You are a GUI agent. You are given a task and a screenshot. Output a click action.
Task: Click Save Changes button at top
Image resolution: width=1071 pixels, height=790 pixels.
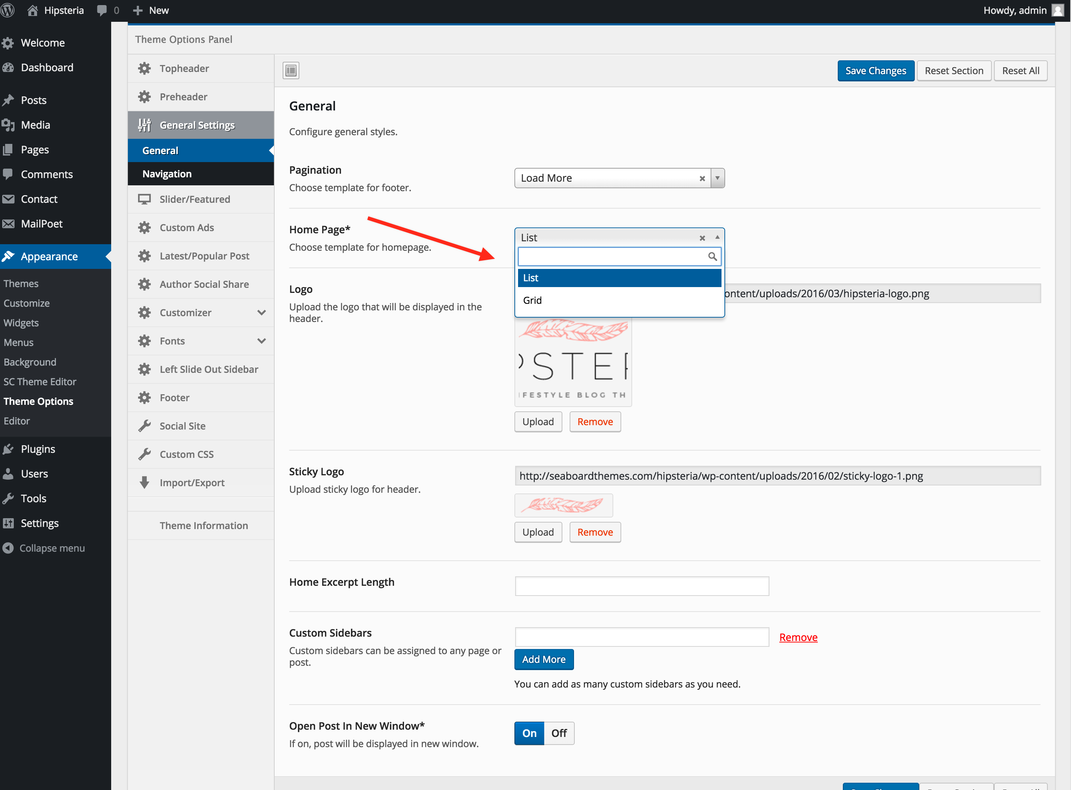pos(876,70)
